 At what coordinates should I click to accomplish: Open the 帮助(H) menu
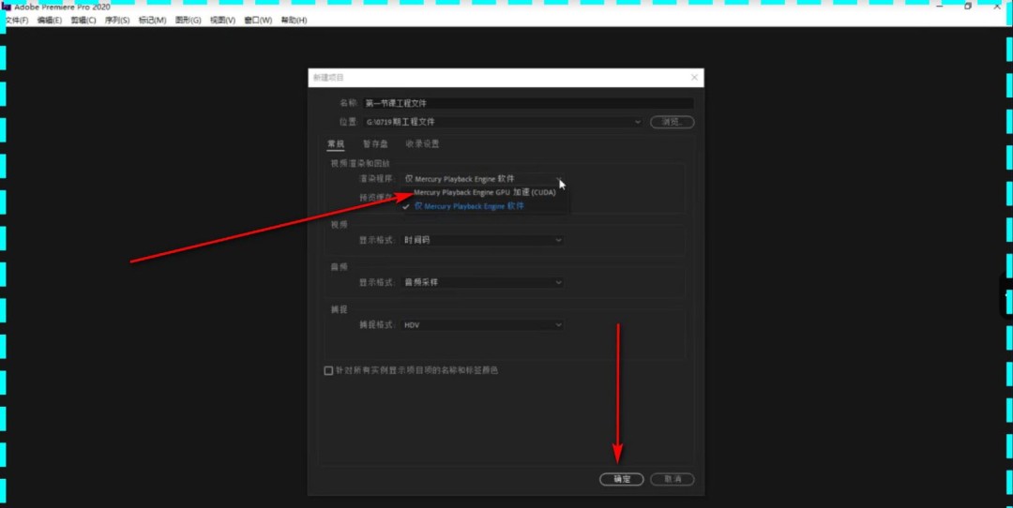[294, 20]
